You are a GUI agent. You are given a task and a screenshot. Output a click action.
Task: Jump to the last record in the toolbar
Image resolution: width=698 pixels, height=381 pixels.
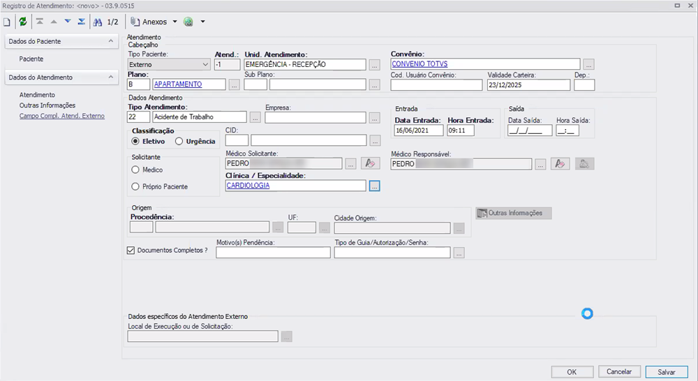tap(82, 22)
